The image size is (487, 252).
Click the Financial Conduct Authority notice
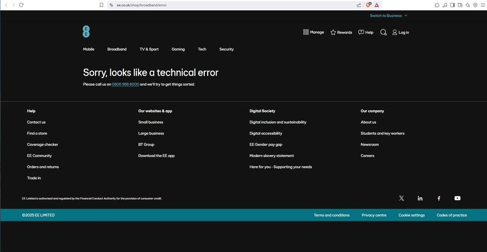pos(92,198)
